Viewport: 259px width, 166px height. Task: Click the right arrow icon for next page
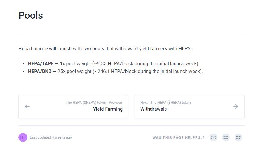236,106
